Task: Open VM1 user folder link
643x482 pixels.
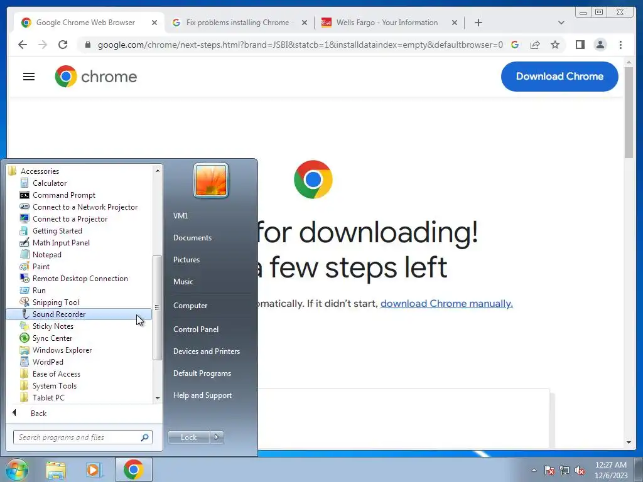Action: click(180, 216)
